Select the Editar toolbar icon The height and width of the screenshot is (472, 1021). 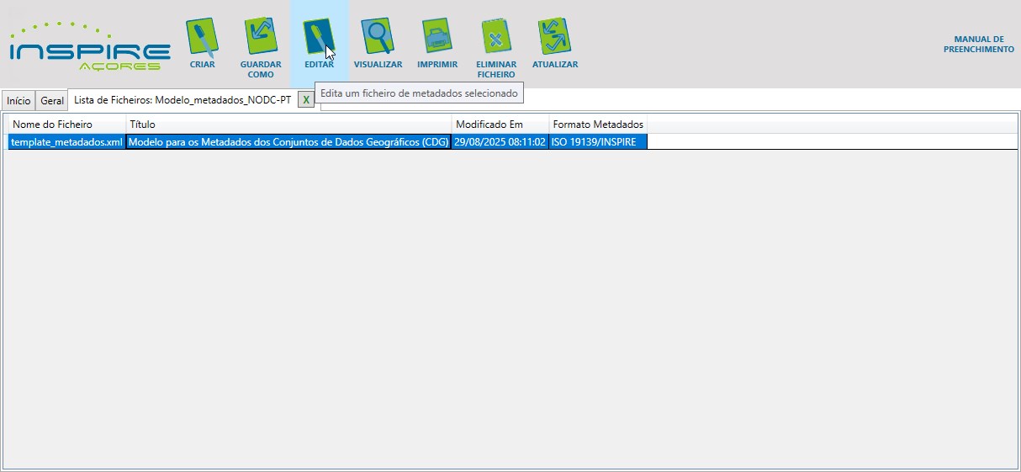319,38
